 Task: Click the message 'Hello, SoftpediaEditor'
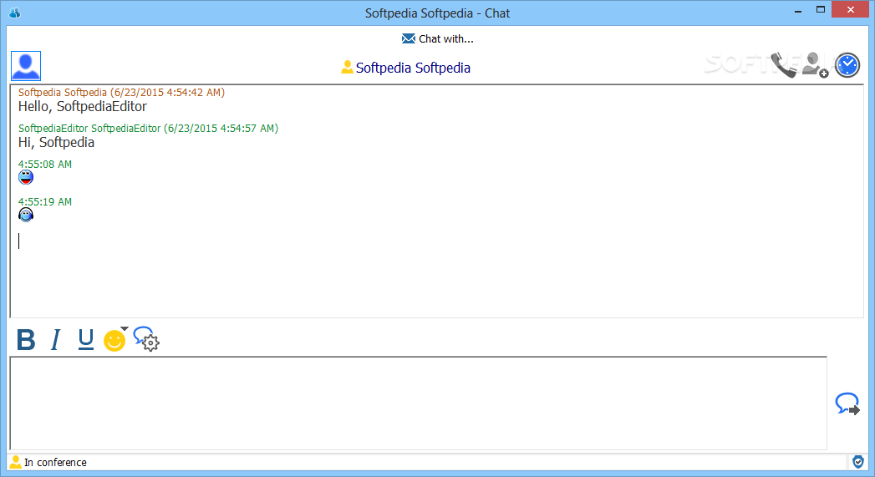click(83, 107)
